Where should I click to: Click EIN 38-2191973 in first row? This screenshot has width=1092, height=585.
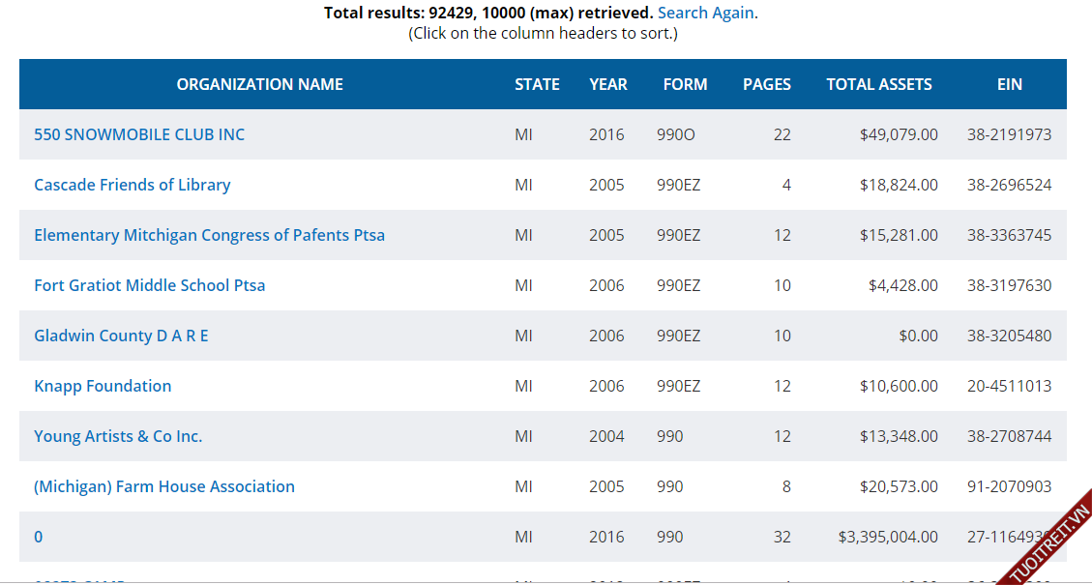point(1009,135)
